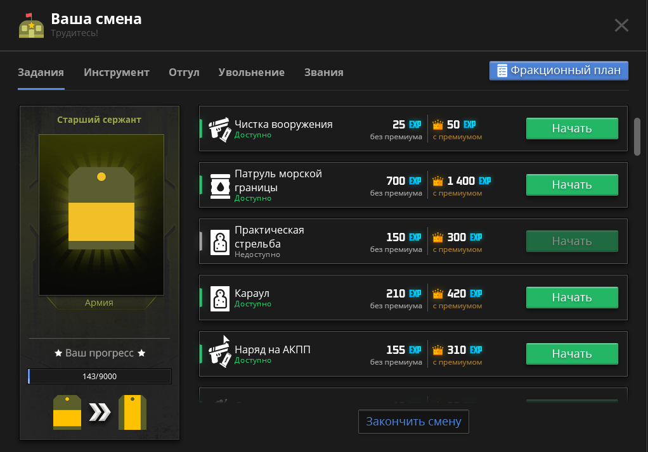Click the 150 EXP reward value
The image size is (648, 452).
coord(404,237)
